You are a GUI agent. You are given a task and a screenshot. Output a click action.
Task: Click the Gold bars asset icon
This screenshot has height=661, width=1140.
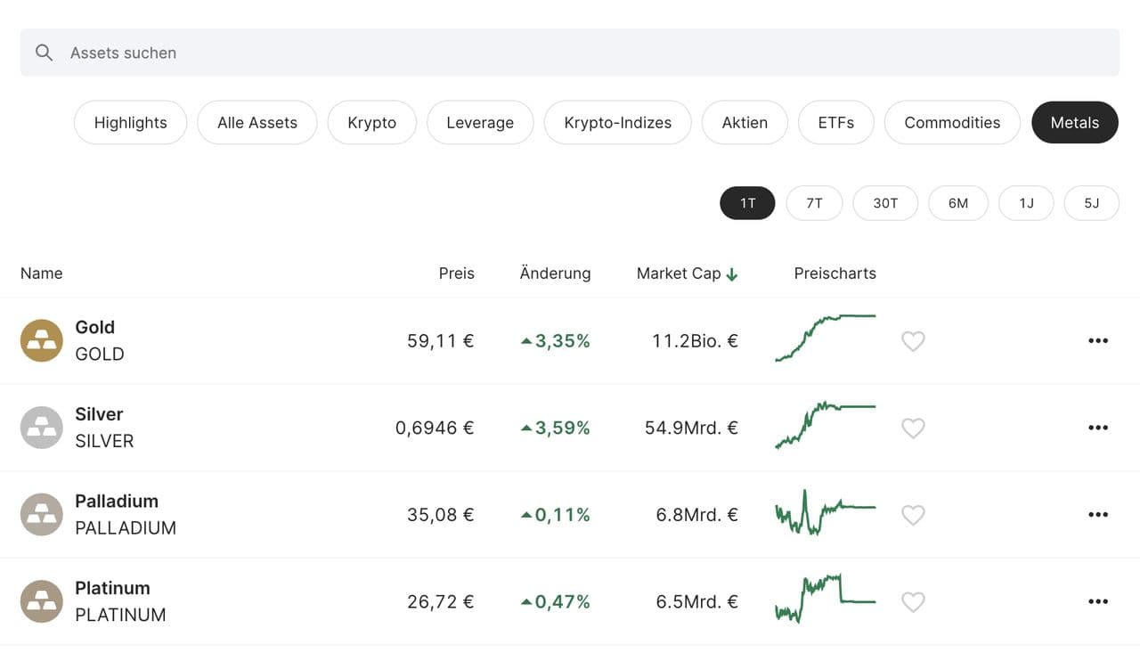tap(42, 340)
